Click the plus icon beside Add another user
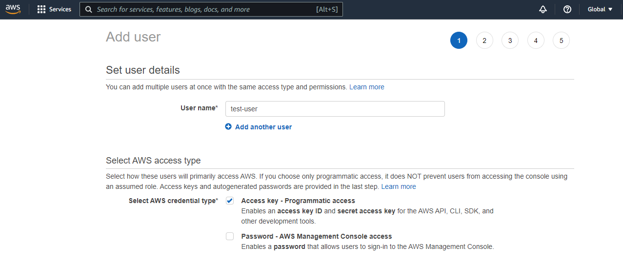Image resolution: width=623 pixels, height=267 pixels. tap(228, 126)
